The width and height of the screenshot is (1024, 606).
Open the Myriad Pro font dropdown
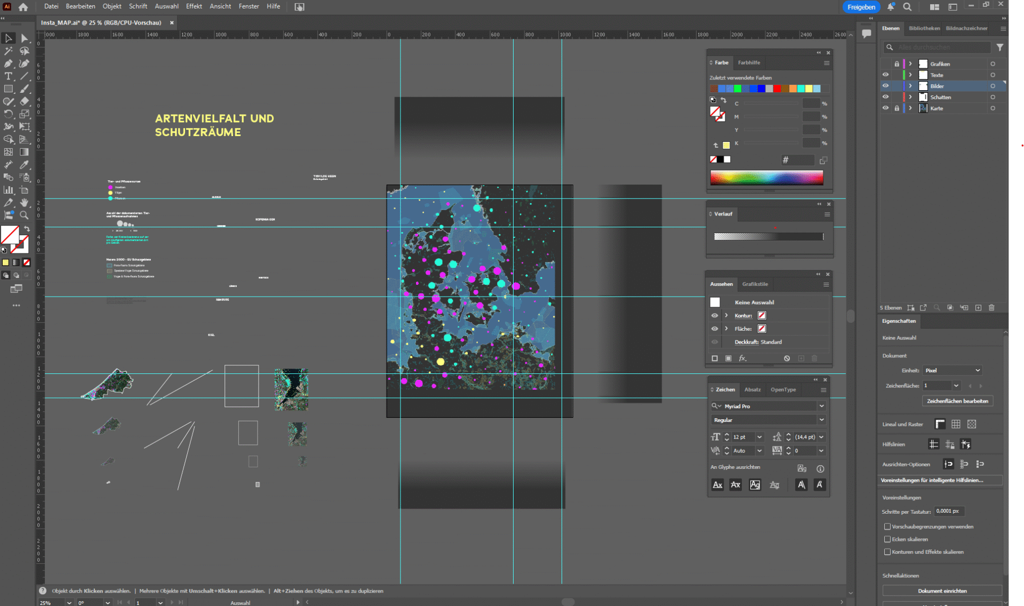click(821, 406)
